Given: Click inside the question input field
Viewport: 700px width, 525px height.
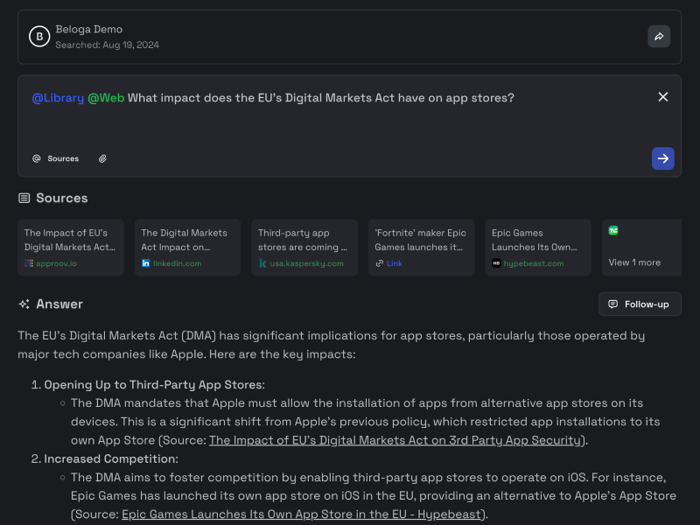Looking at the screenshot, I should (349, 126).
